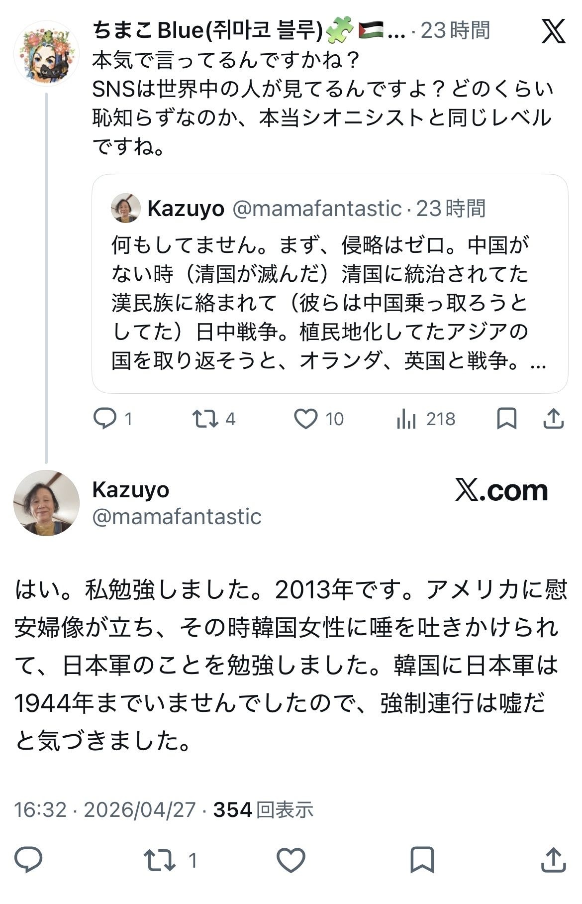Like Kazuyo's main post
Image resolution: width=582 pixels, height=904 pixels.
click(291, 860)
